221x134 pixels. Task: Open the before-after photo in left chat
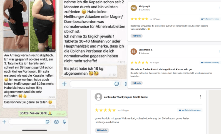[29, 26]
